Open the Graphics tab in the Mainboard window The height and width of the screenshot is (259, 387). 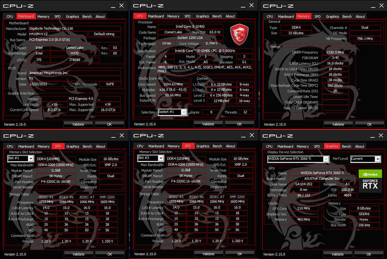tap(72, 16)
